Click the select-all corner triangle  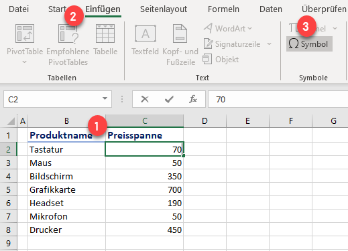pos(11,121)
